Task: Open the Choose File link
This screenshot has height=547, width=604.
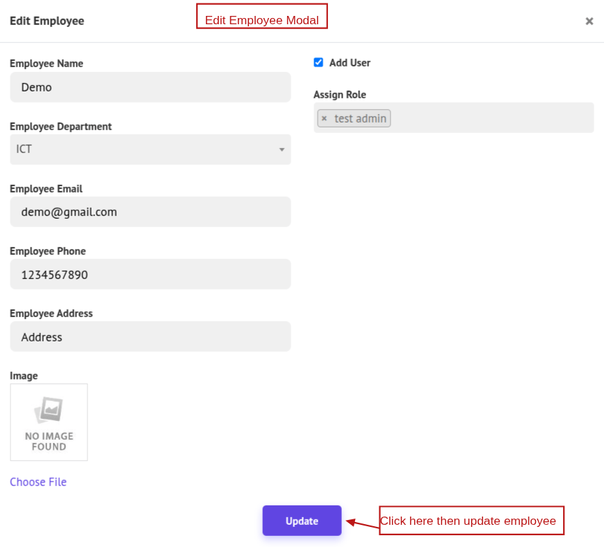Action: [38, 482]
